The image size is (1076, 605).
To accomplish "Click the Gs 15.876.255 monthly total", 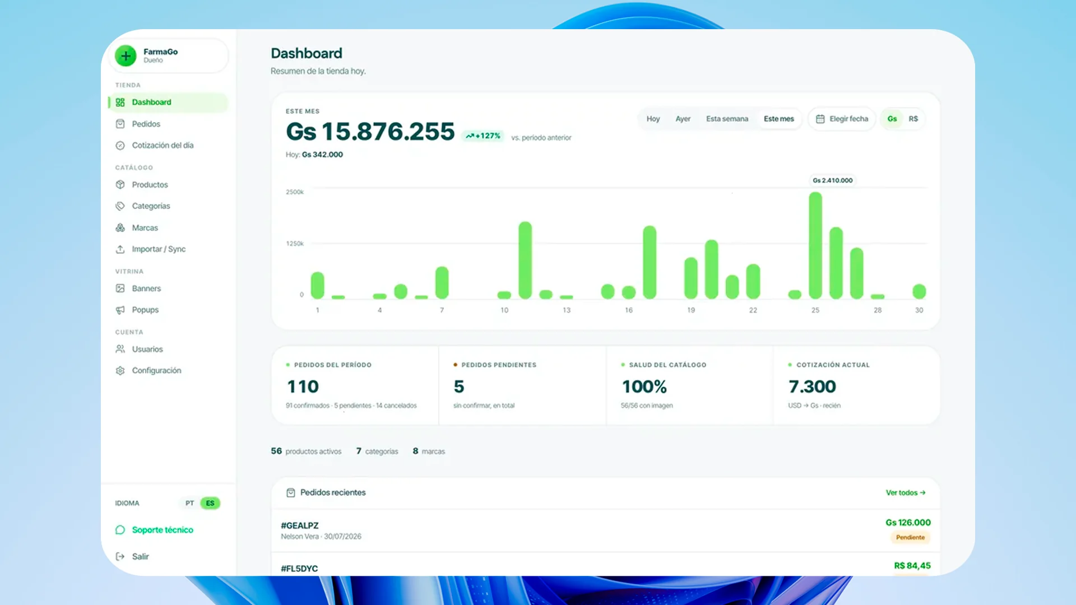I will pos(370,132).
